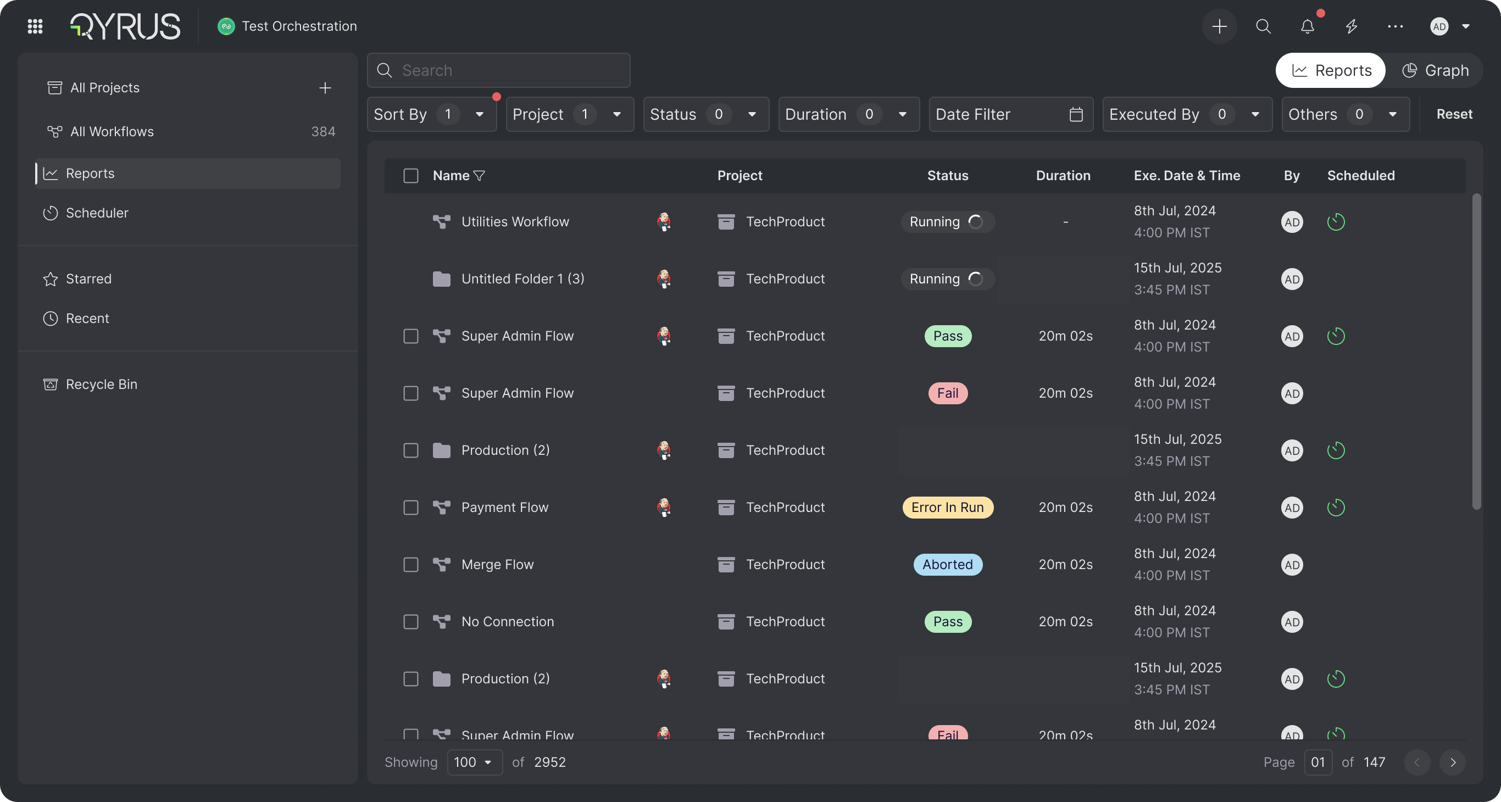The image size is (1501, 802).
Task: Click Jenkins icon on Untitled Folder 1 row
Action: point(664,279)
